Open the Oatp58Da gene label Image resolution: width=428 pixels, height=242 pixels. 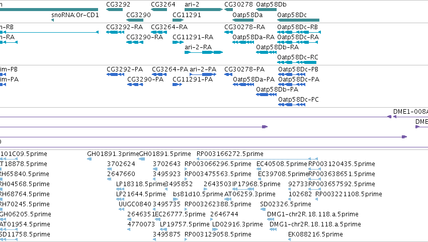pos(247,15)
